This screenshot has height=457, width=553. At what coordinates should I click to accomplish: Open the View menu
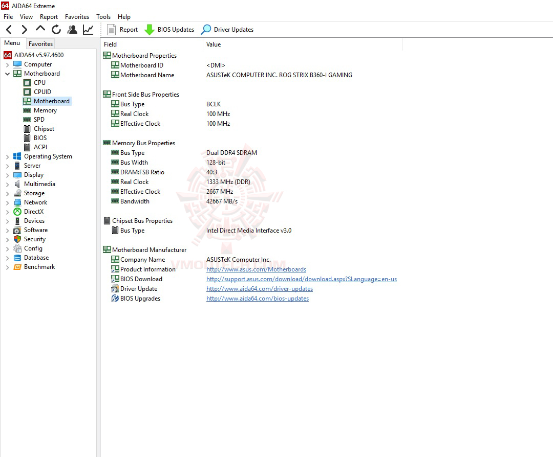coord(26,16)
